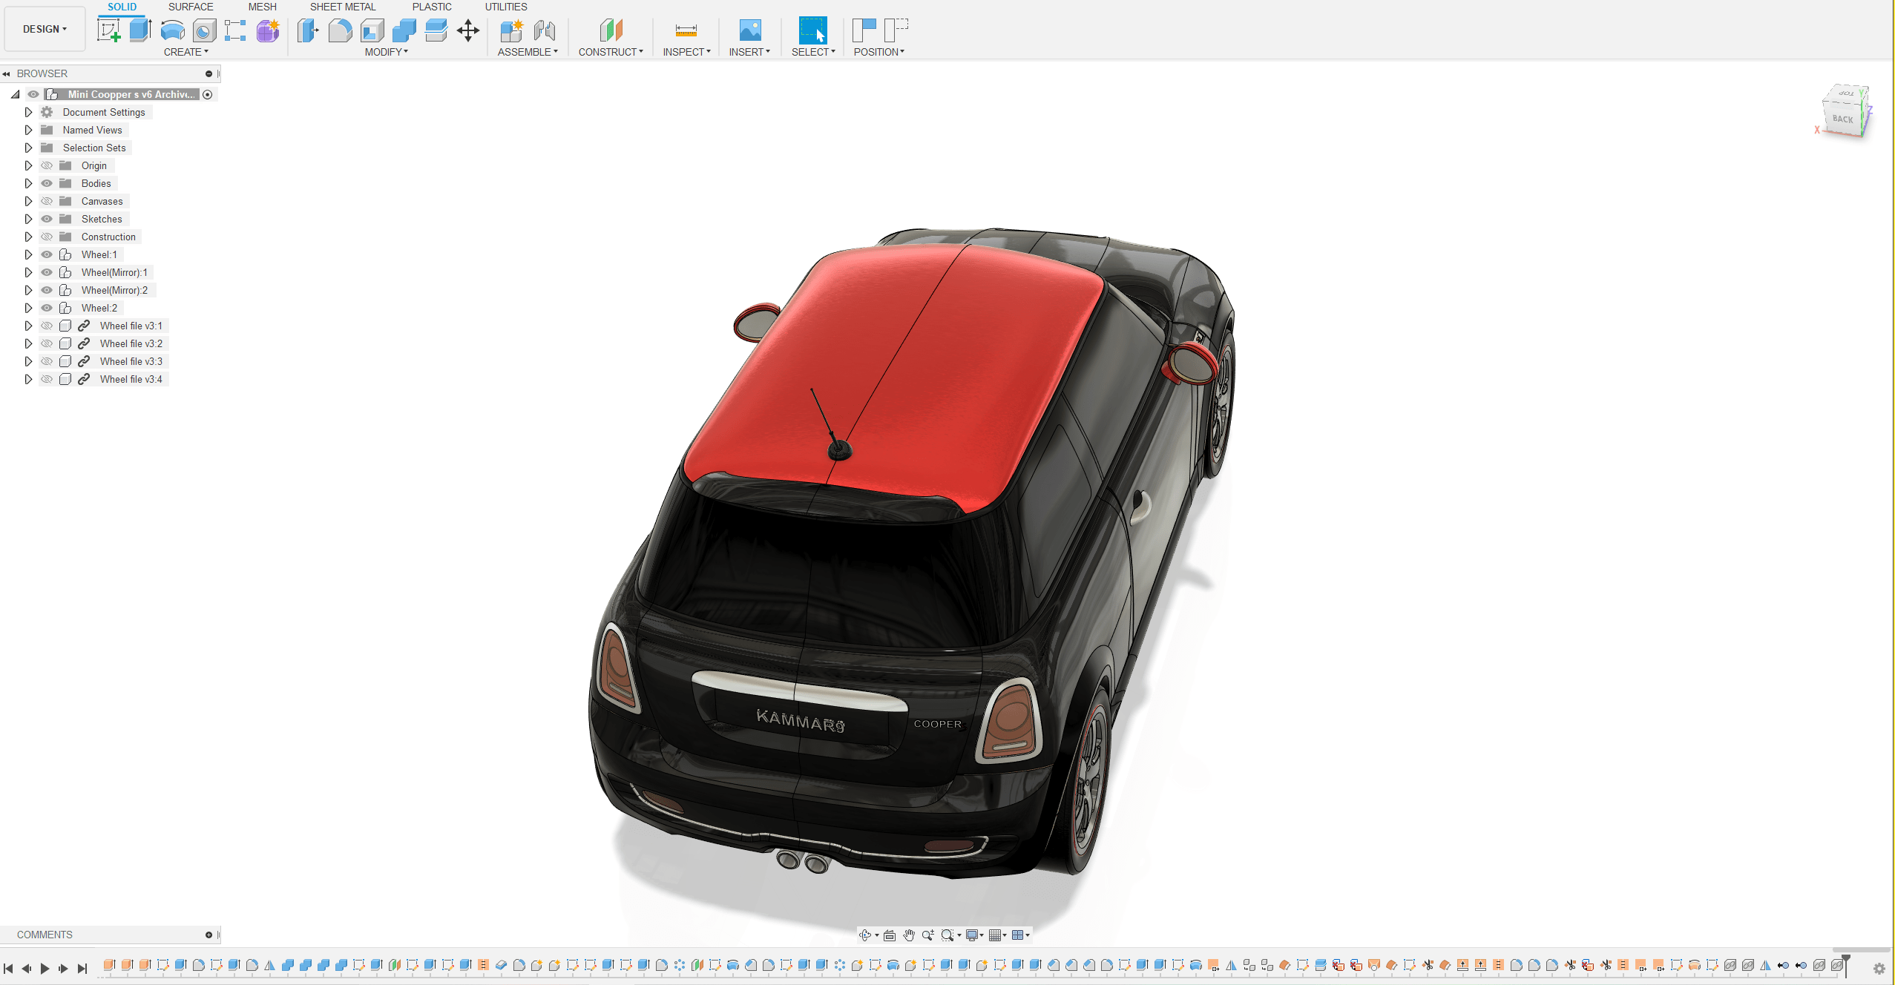Switch to the MESH tab
The width and height of the screenshot is (1895, 985).
click(262, 7)
